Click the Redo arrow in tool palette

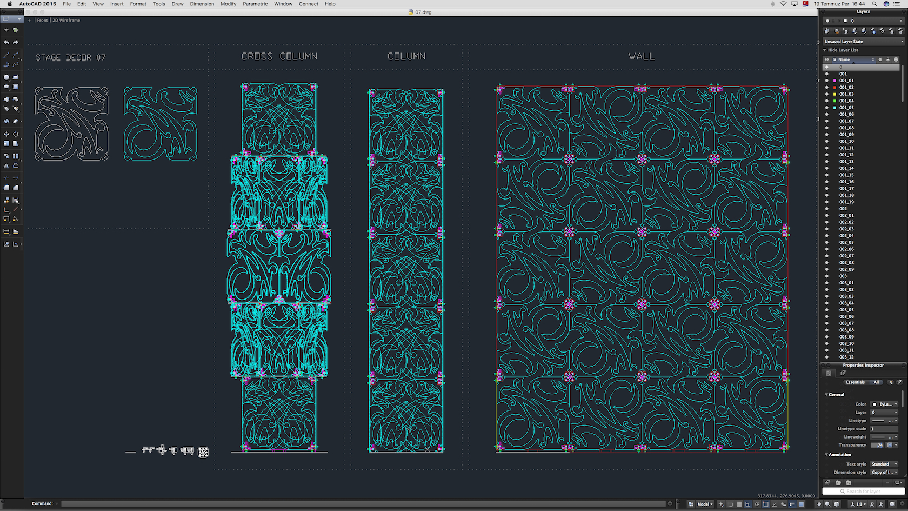[16, 42]
